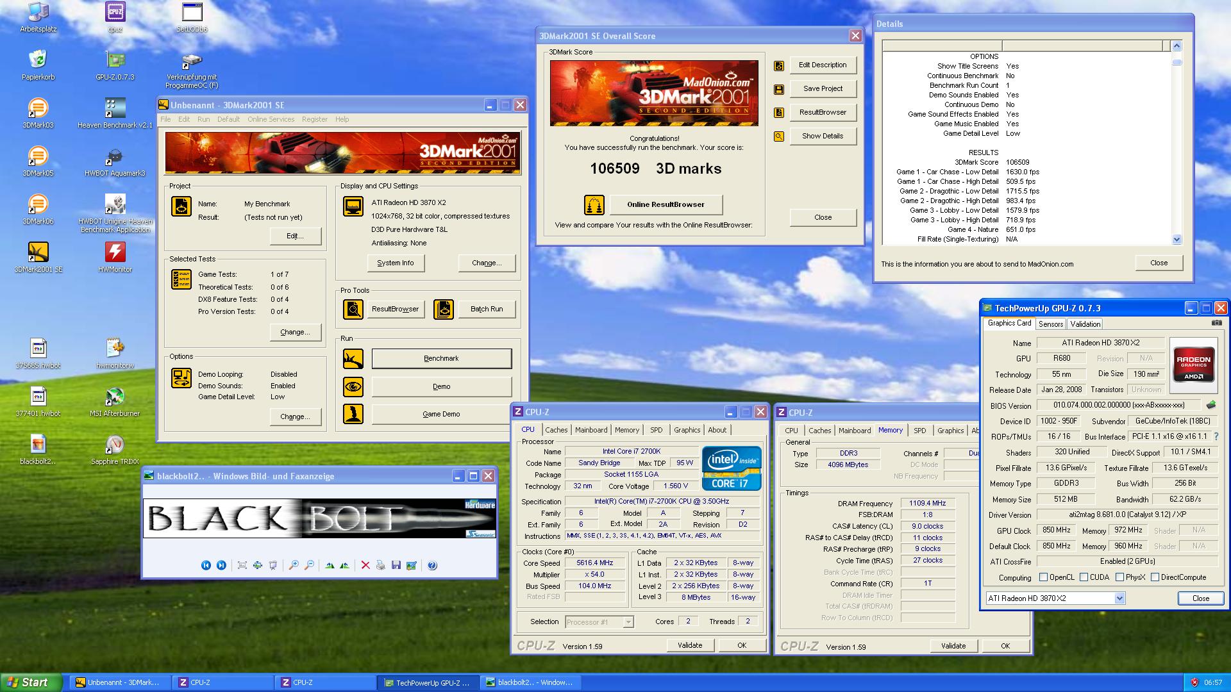Enable the OpenCL checkbox in GPU-Z
1231x692 pixels.
tap(1043, 577)
